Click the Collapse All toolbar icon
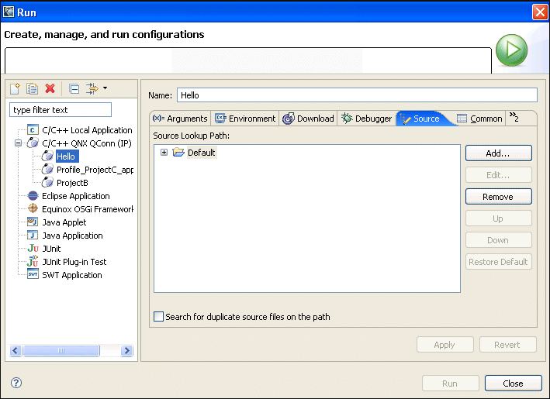This screenshot has height=399, width=550. click(74, 89)
